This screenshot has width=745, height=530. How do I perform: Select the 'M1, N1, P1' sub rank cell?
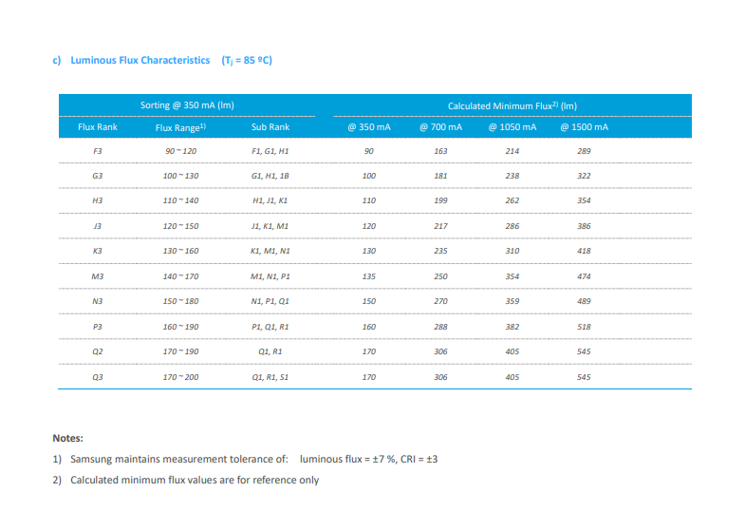270,276
